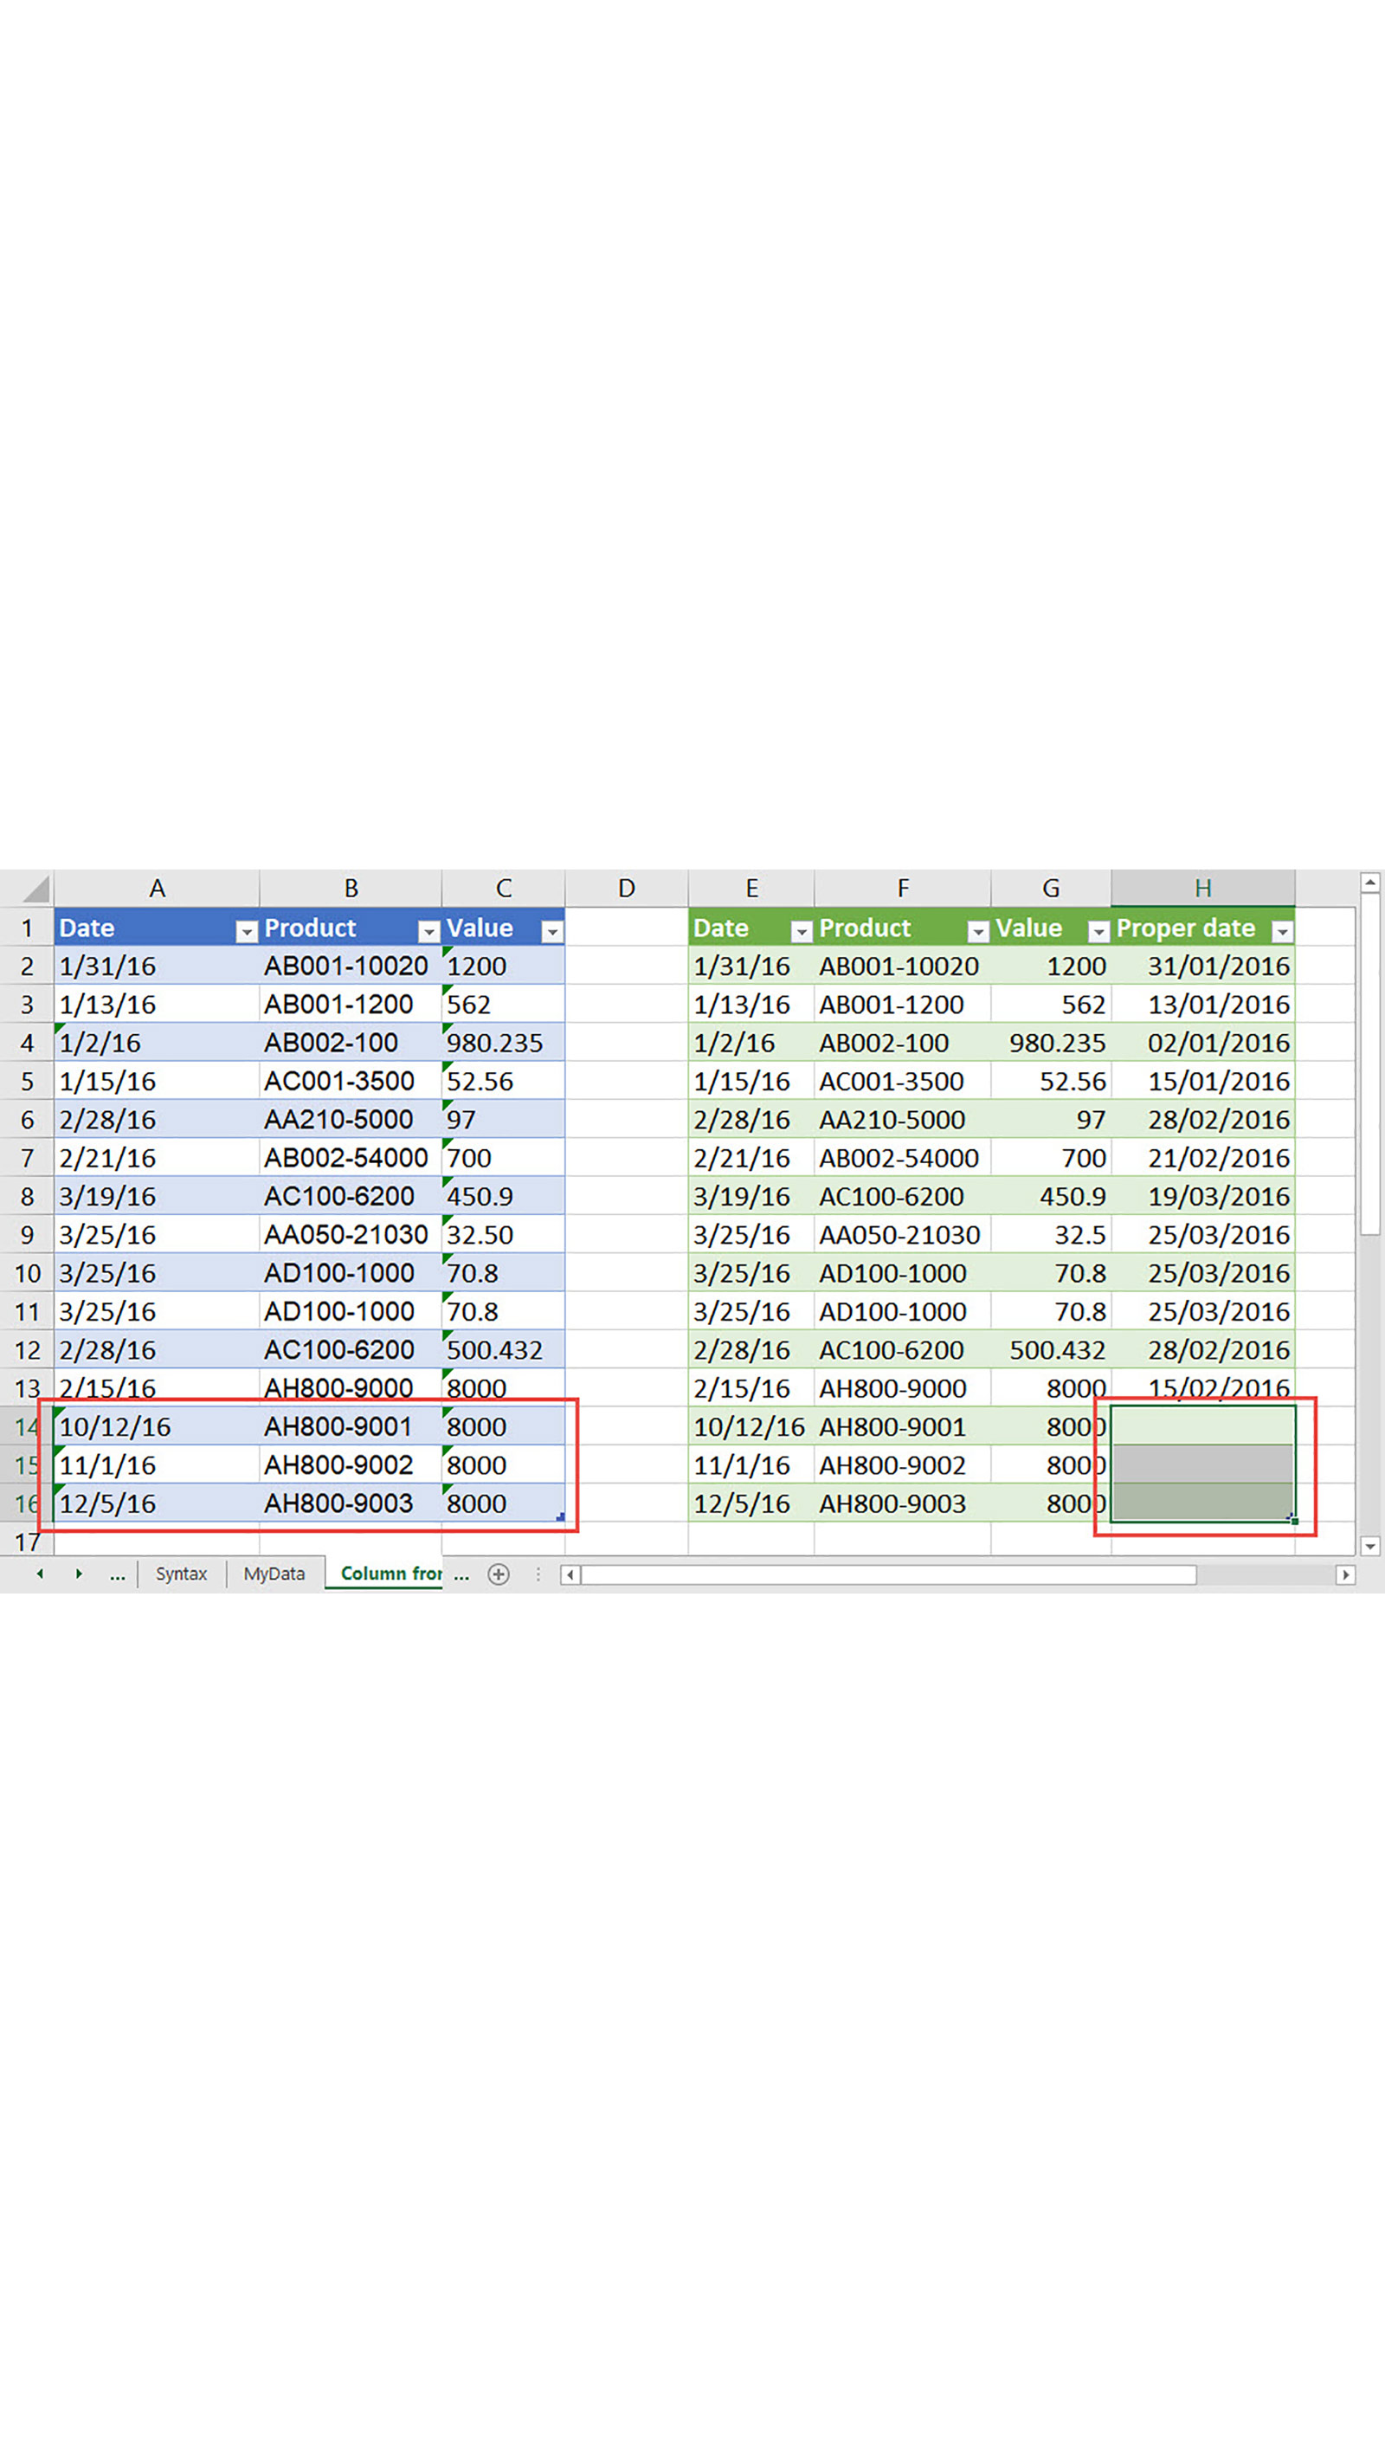
Task: Select column H by clicking its header
Action: 1202,888
